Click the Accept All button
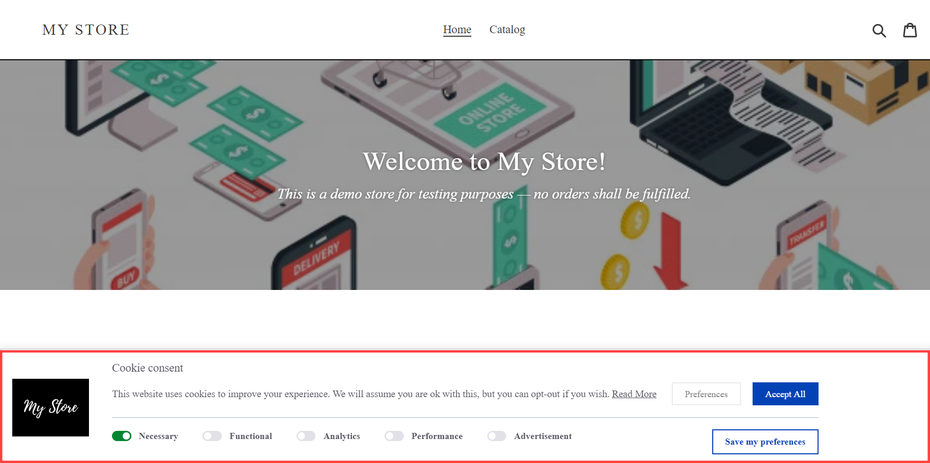Viewport: 930px width, 463px height. (785, 394)
